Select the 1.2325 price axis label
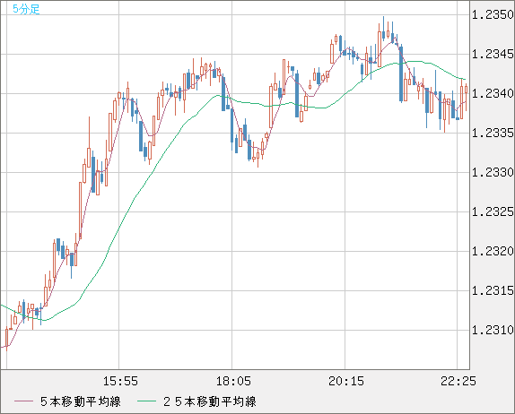515x414 pixels. tap(493, 211)
